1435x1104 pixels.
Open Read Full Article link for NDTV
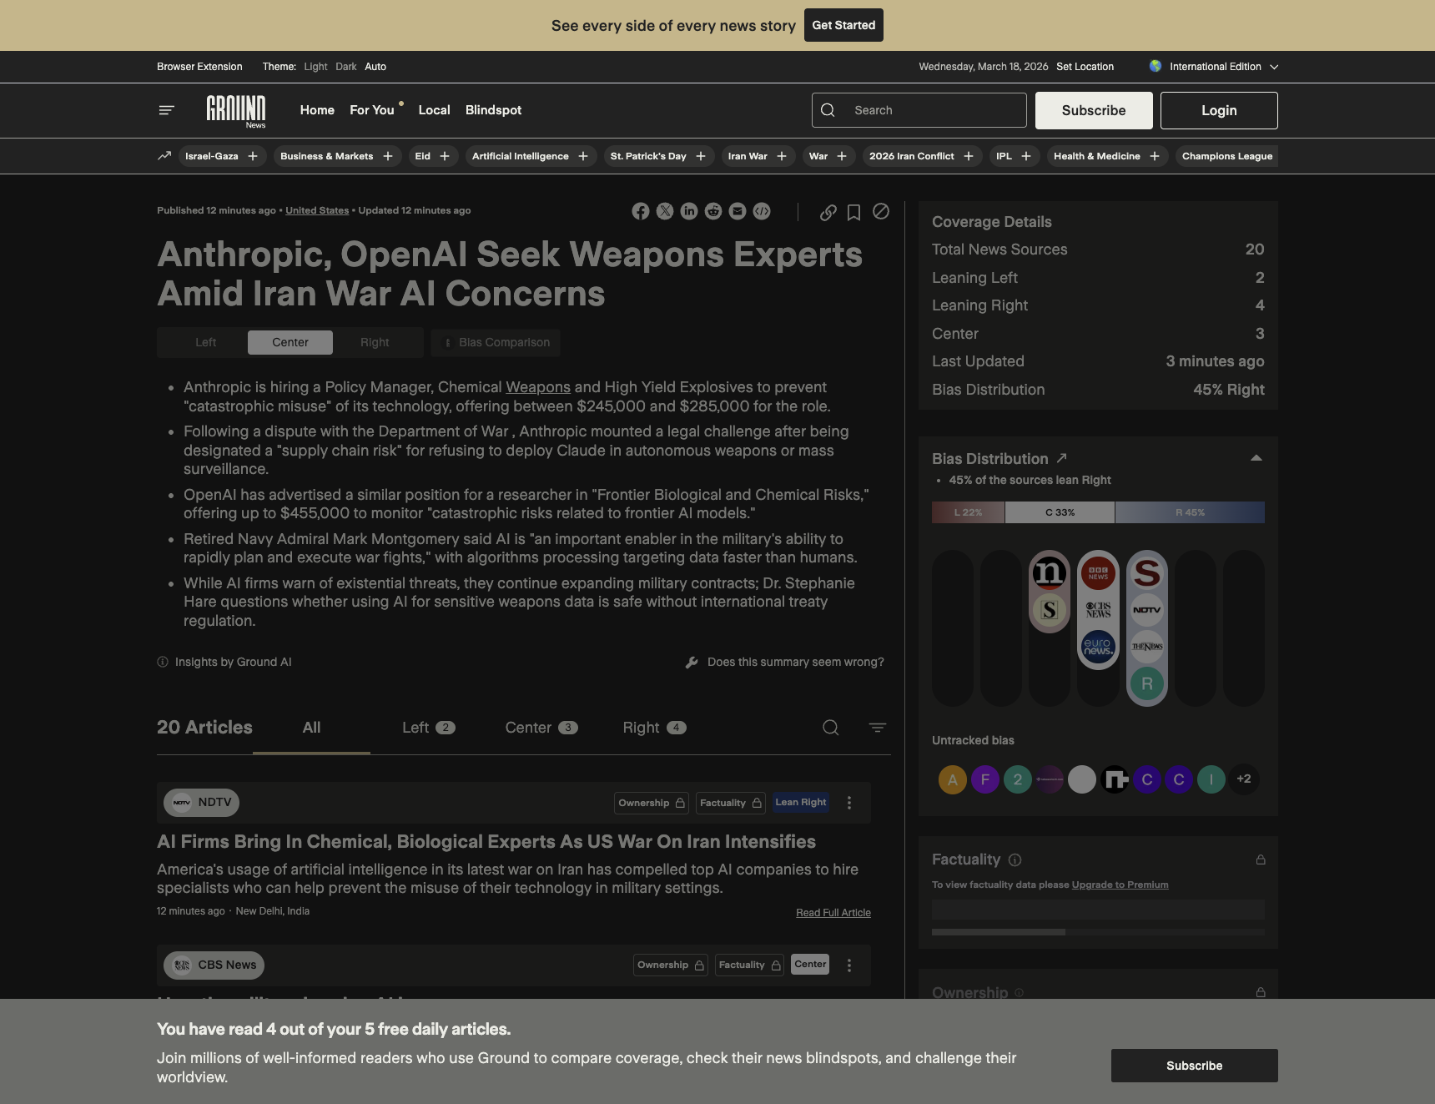(x=833, y=913)
